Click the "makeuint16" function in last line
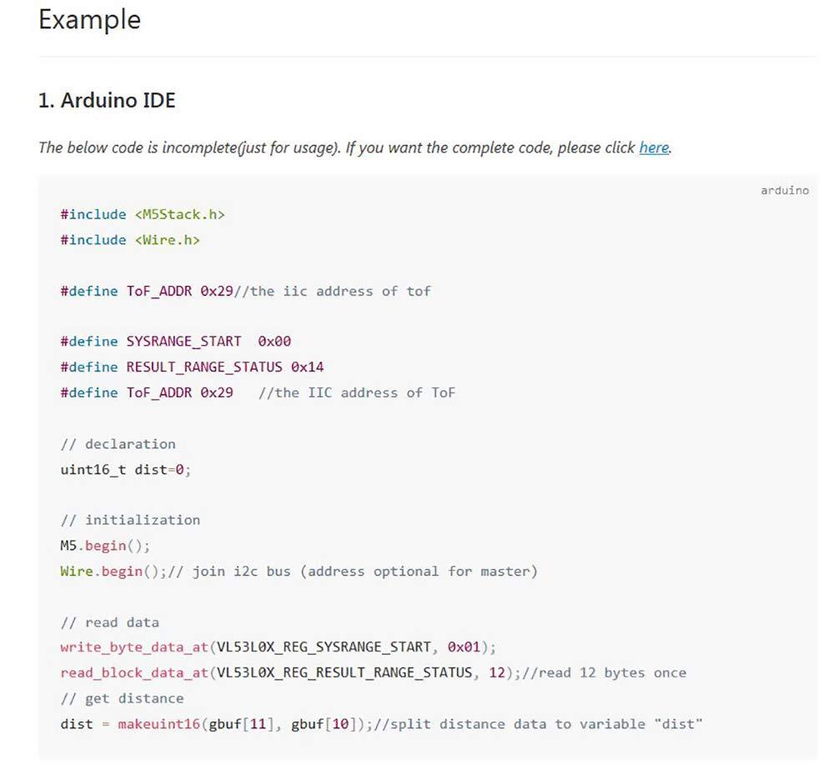 [158, 724]
